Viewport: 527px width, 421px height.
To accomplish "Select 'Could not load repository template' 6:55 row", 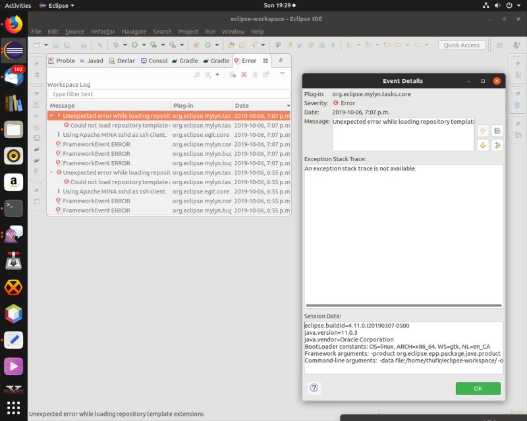I will [x=169, y=182].
